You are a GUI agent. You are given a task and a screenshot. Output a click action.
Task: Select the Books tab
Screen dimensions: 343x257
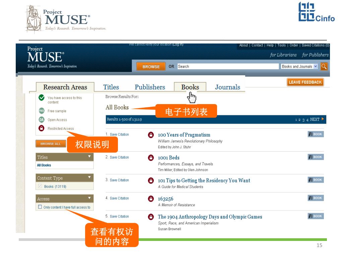click(190, 87)
